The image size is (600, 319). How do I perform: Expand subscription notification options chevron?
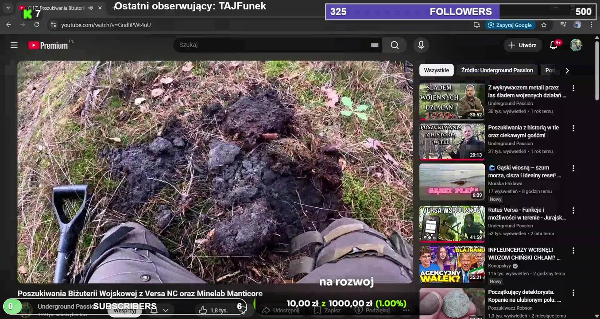coord(166,310)
